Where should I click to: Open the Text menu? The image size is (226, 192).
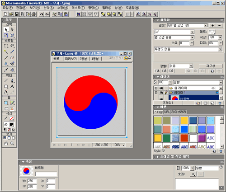tap(78, 8)
